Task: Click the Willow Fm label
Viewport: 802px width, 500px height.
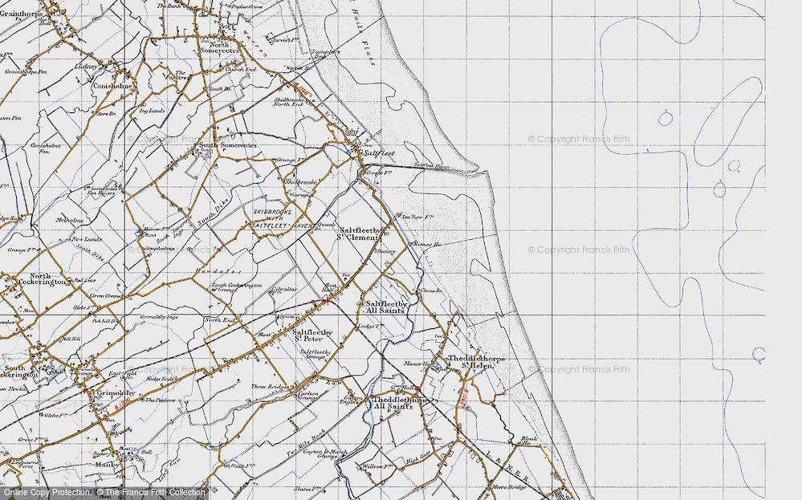Action: click(x=377, y=466)
